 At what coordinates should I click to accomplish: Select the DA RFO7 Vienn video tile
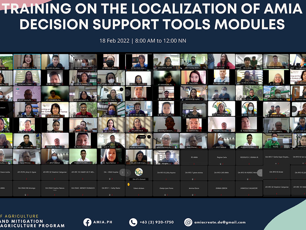(111, 62)
